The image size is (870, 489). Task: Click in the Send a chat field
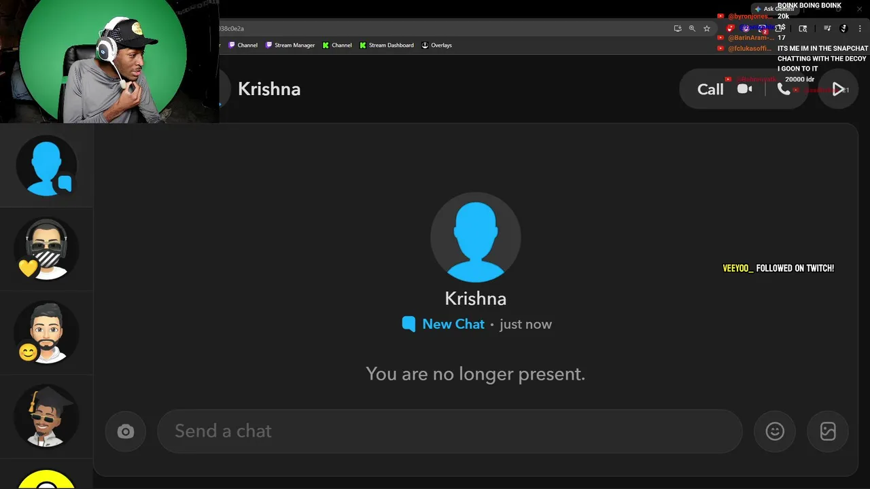pyautogui.click(x=449, y=431)
